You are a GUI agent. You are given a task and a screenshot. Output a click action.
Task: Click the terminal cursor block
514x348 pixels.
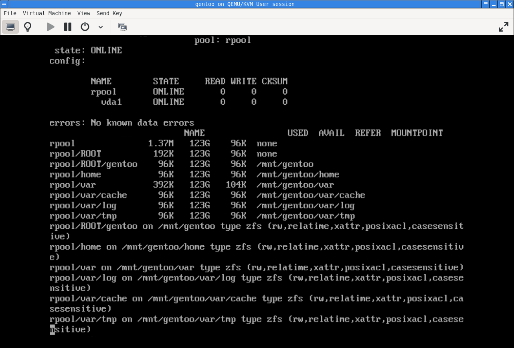coord(52,330)
